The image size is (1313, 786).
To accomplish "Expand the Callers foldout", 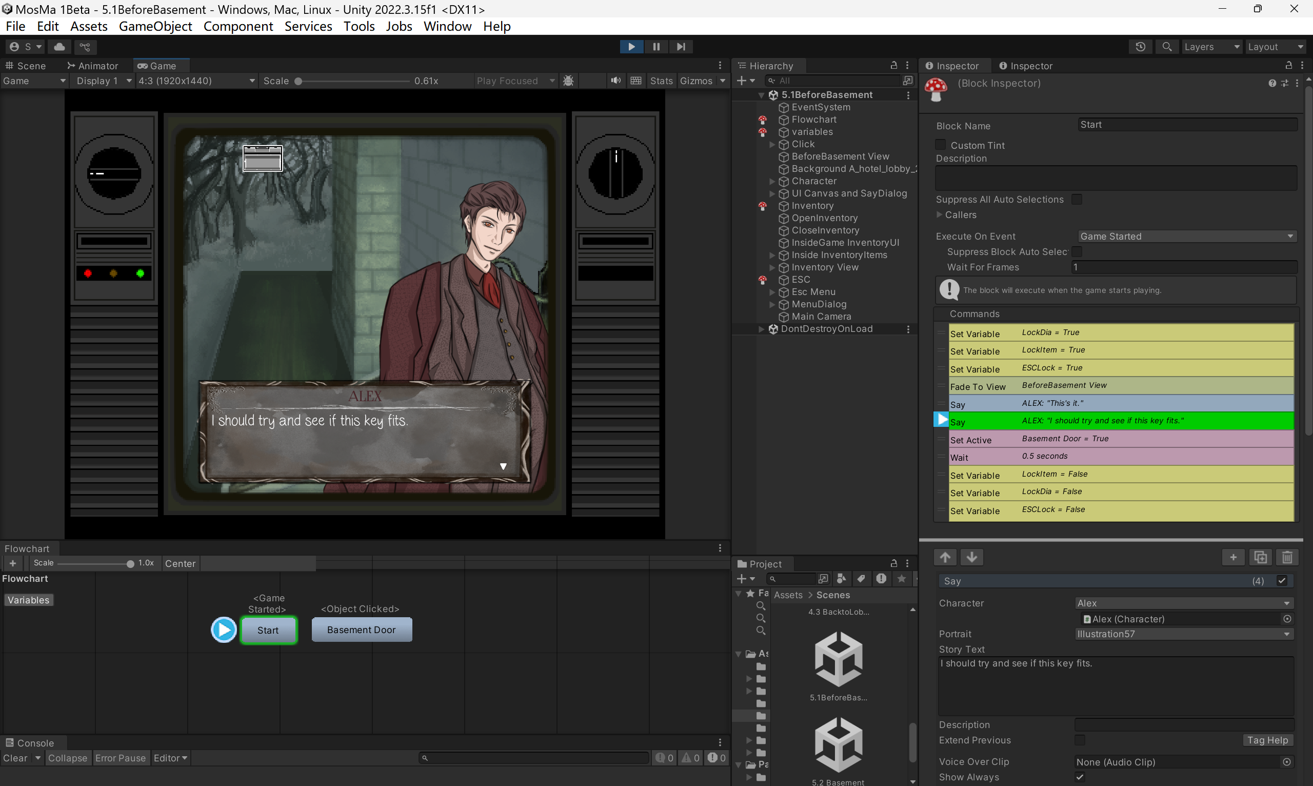I will pos(939,214).
